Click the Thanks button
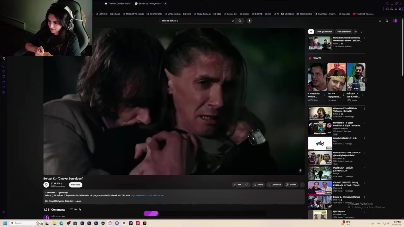Viewport: 404px width, 227px height. 291,185
